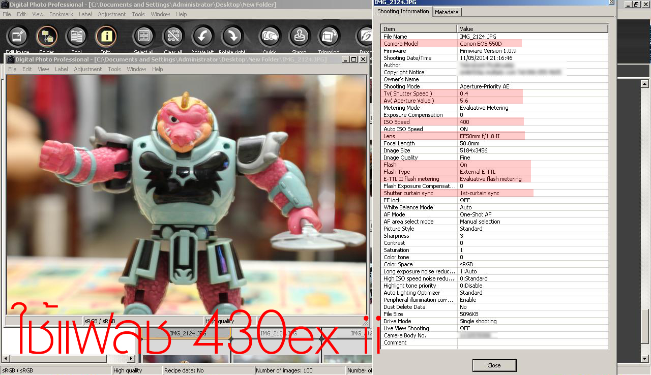The height and width of the screenshot is (375, 651).
Task: Select the Tv( Shutter Speed ) row
Action: [x=494, y=93]
